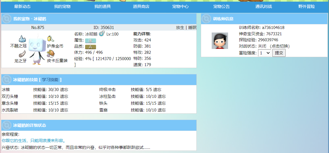Click the 训练师信息 section header icon

click(207, 19)
